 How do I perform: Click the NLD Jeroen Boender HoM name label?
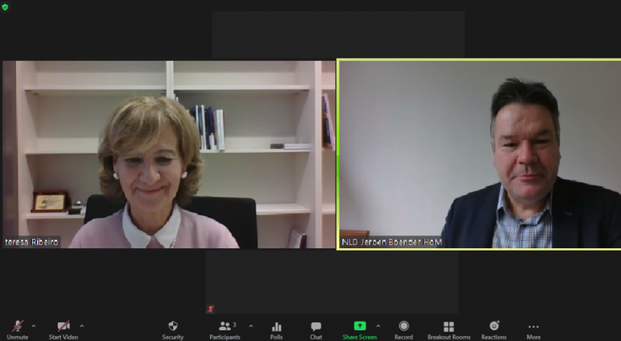(x=391, y=242)
